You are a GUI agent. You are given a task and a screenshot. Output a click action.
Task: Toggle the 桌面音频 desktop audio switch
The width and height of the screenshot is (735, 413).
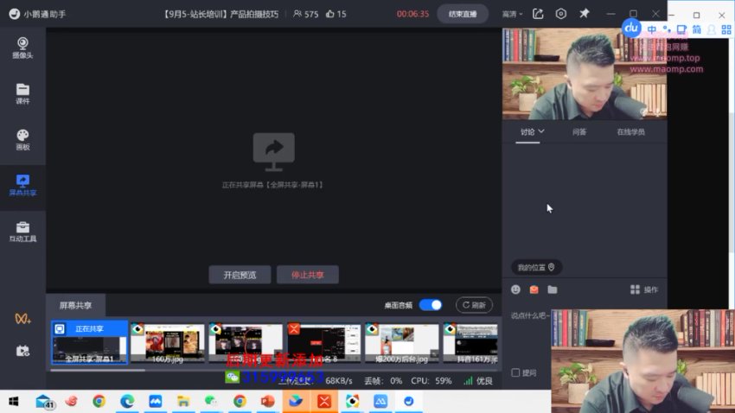[430, 305]
